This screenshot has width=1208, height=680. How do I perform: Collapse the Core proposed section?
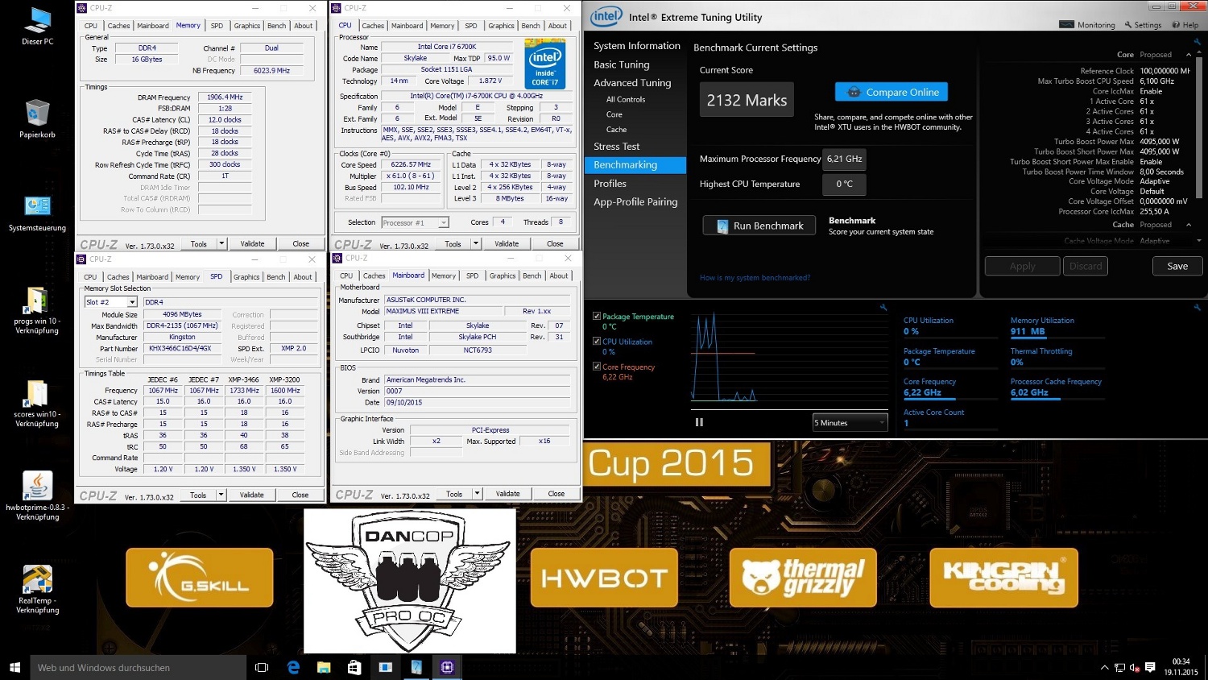pos(1189,55)
